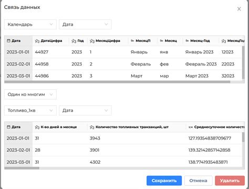This screenshot has width=249, height=189.
Task: Click the number type icon beside ДатаЦифра
Action: click(x=37, y=41)
